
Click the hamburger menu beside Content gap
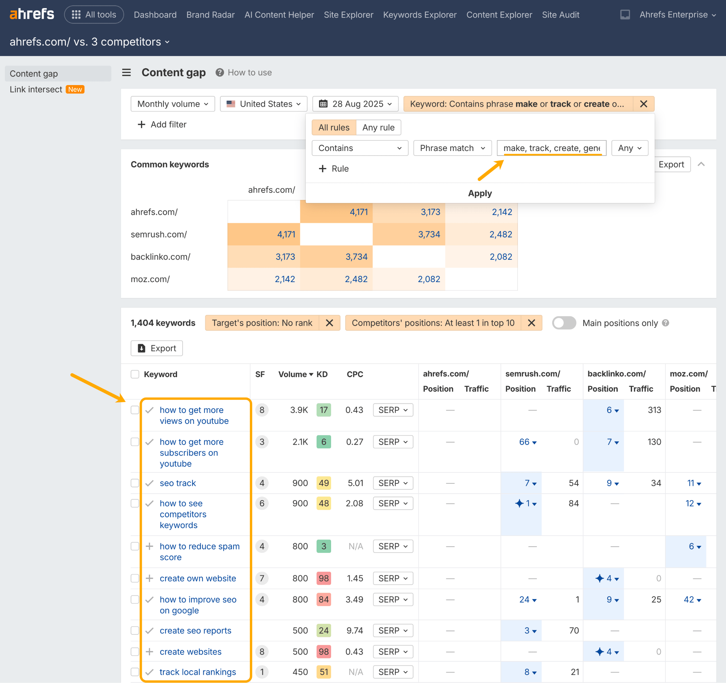[x=126, y=73]
